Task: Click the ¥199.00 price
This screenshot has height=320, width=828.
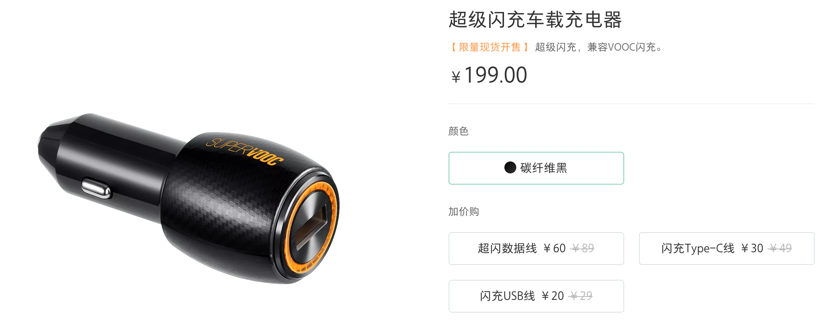Action: tap(489, 75)
